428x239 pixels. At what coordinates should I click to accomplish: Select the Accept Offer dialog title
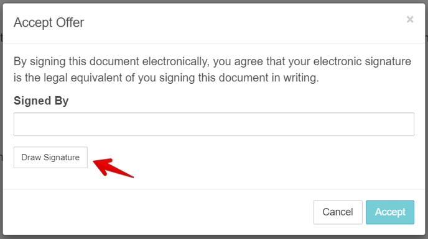pos(49,22)
